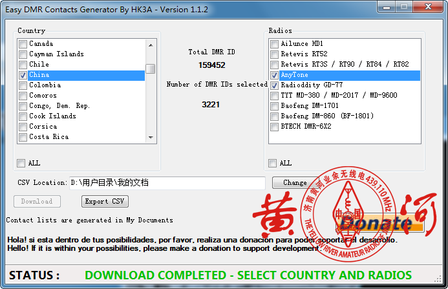The height and width of the screenshot is (289, 448).
Task: Tick the Costa Rica checkbox
Action: pyautogui.click(x=23, y=137)
